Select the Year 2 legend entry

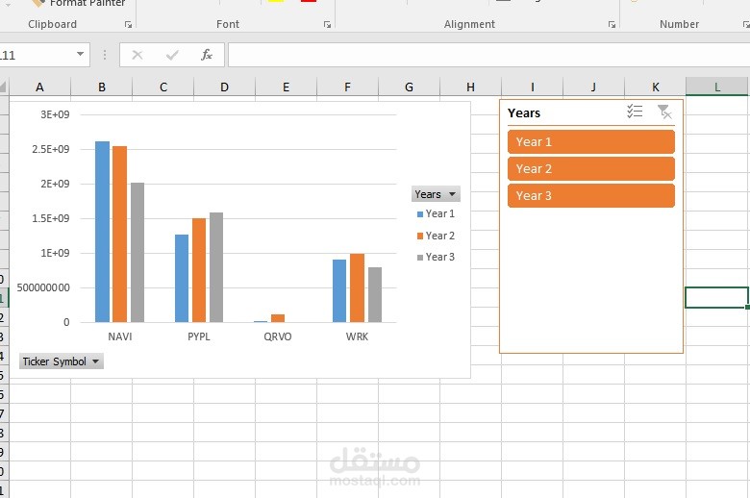(436, 236)
